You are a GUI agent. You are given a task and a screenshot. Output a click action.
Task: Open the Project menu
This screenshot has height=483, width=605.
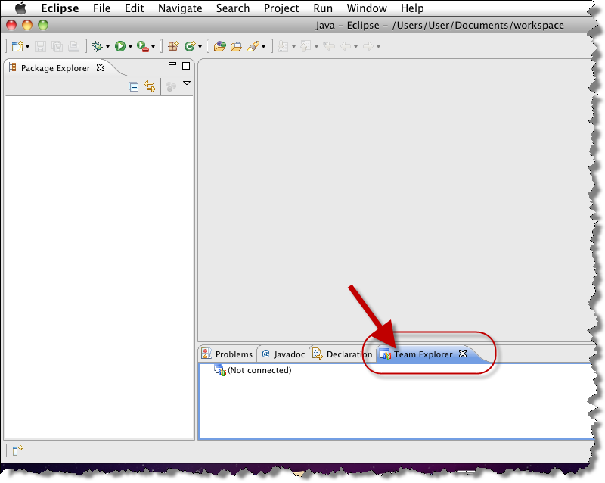point(281,8)
